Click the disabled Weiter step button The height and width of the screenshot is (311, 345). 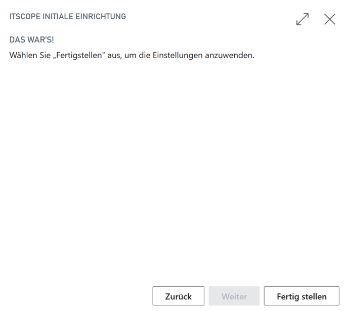(234, 296)
